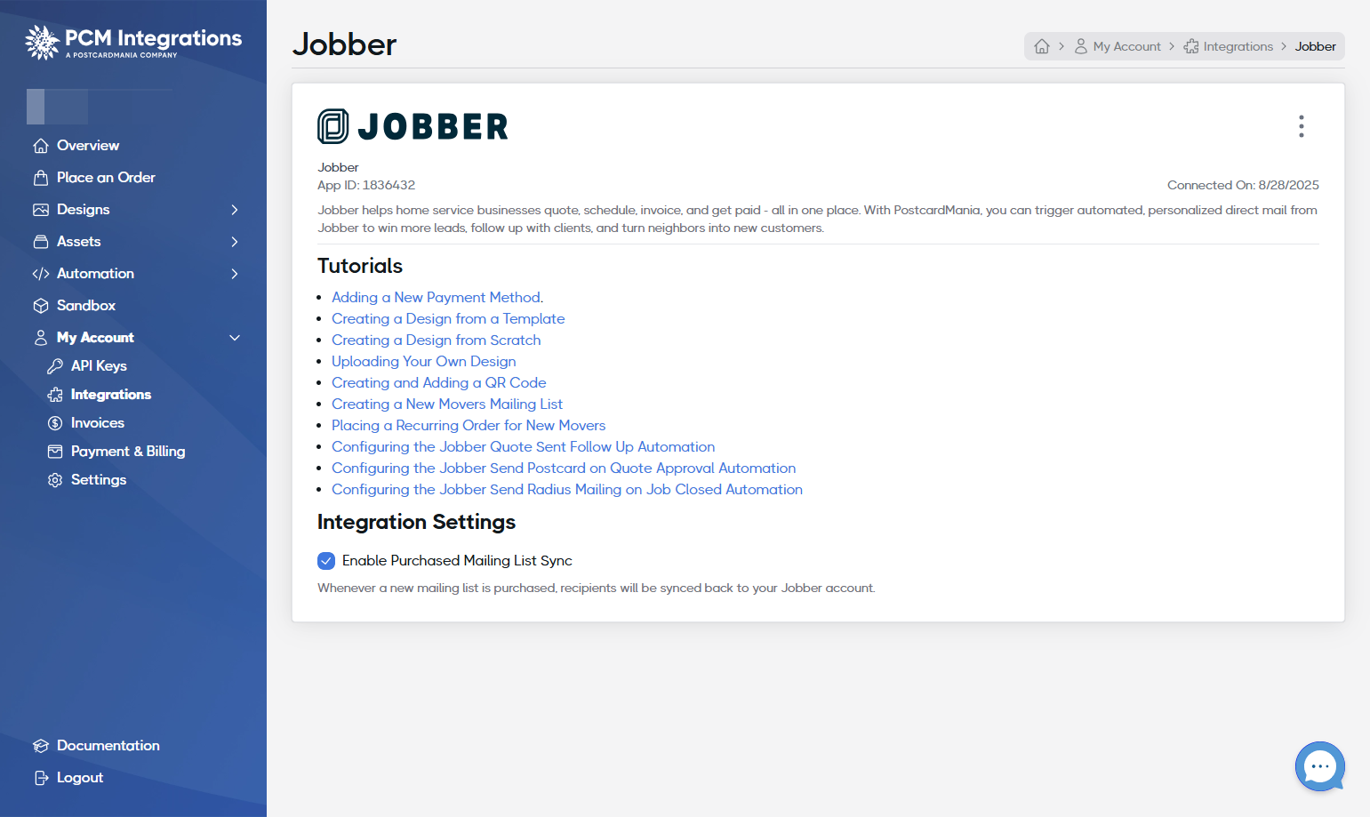Click the Connected On: 8/28/2025 text
Image resolution: width=1370 pixels, height=817 pixels.
pos(1243,186)
